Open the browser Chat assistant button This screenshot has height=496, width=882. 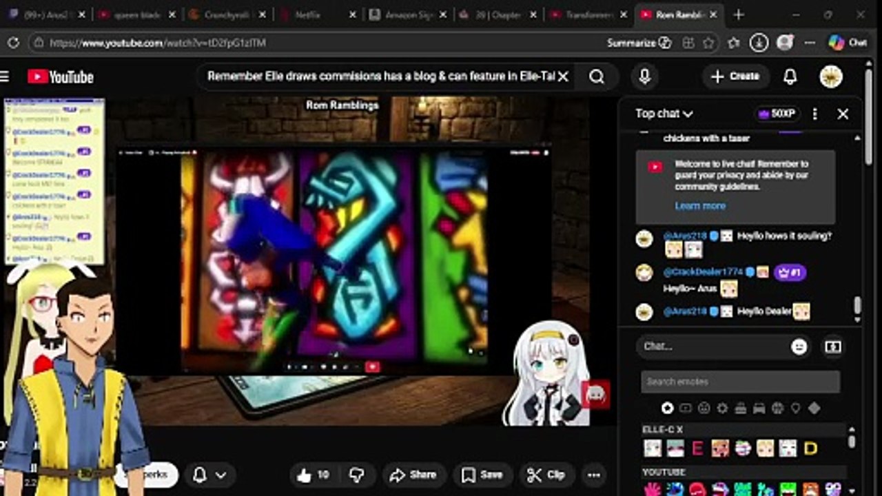848,43
